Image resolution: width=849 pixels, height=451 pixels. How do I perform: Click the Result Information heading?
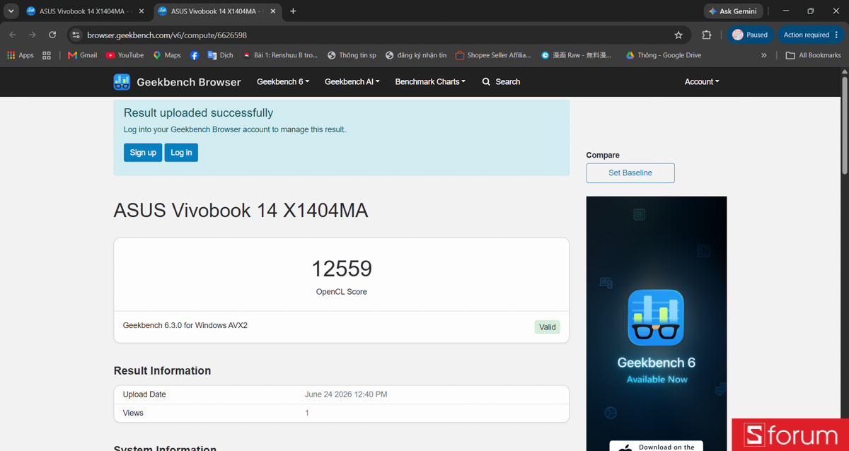point(162,371)
